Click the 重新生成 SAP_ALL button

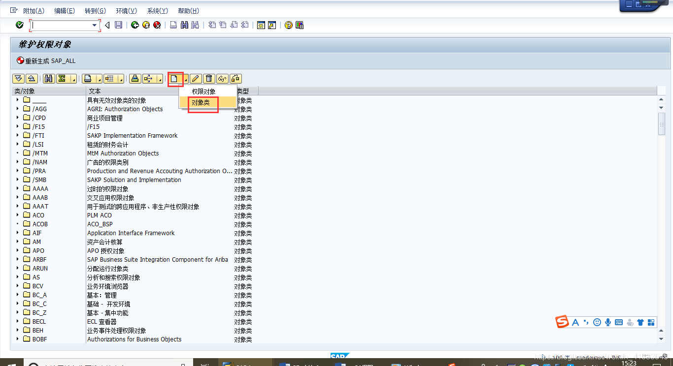[46, 61]
